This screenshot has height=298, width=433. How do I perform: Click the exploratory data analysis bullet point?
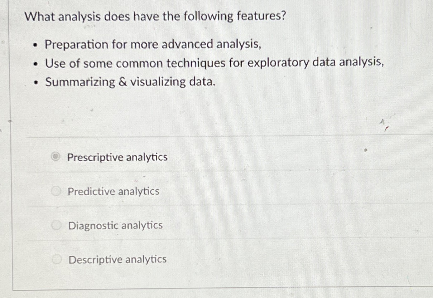(x=215, y=63)
